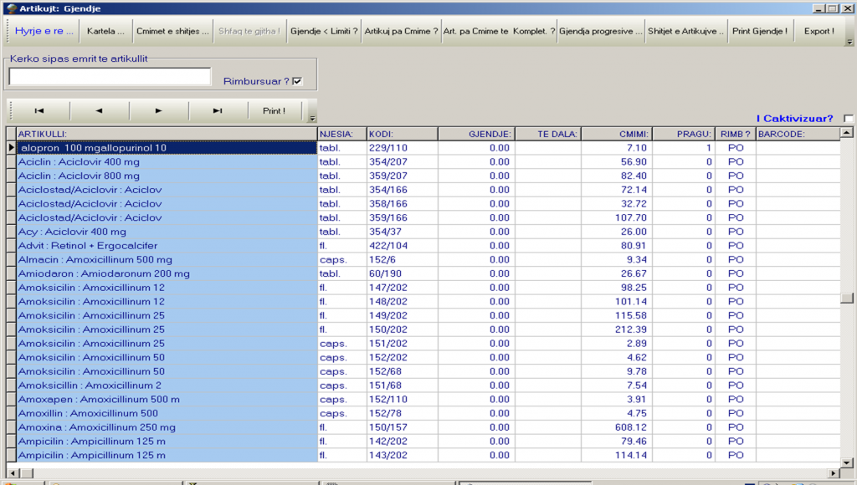
Task: Click the RIMB ? column header
Action: point(736,134)
